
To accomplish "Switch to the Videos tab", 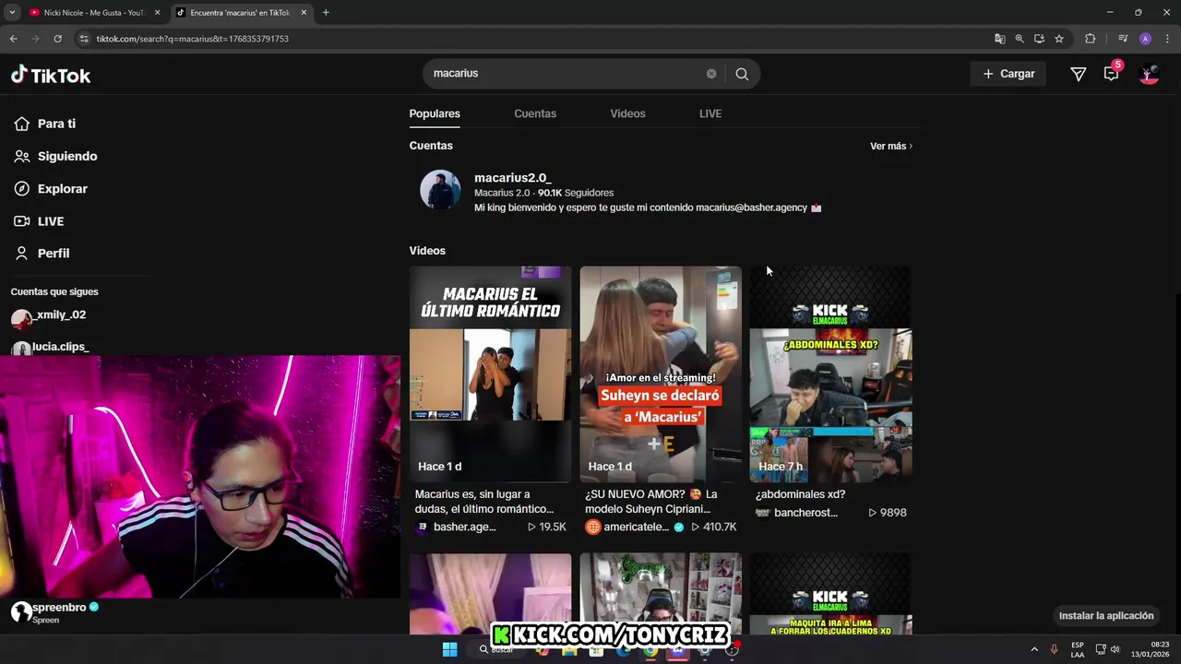I will coord(627,113).
